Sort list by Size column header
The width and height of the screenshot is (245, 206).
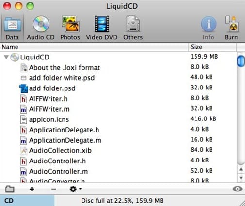pyautogui.click(x=212, y=47)
